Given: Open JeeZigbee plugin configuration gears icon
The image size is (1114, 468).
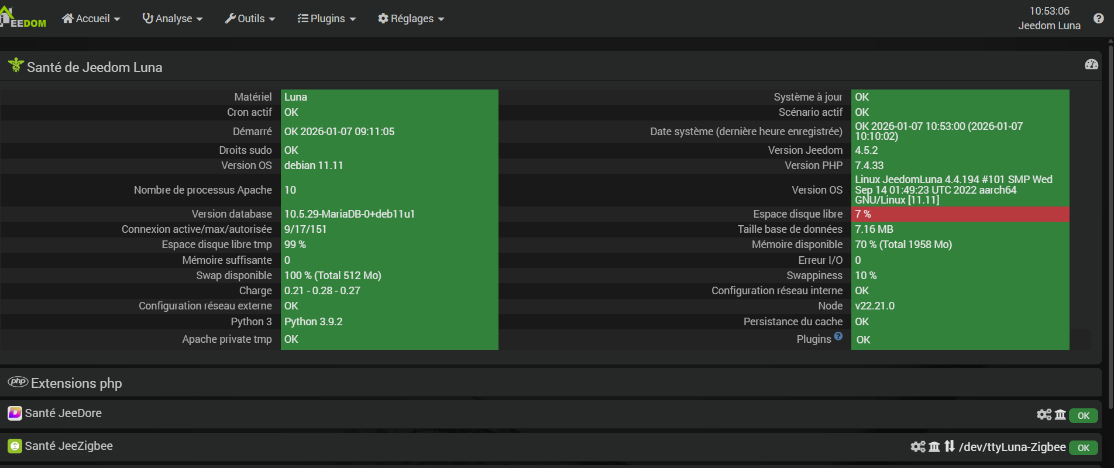Looking at the screenshot, I should pyautogui.click(x=918, y=447).
